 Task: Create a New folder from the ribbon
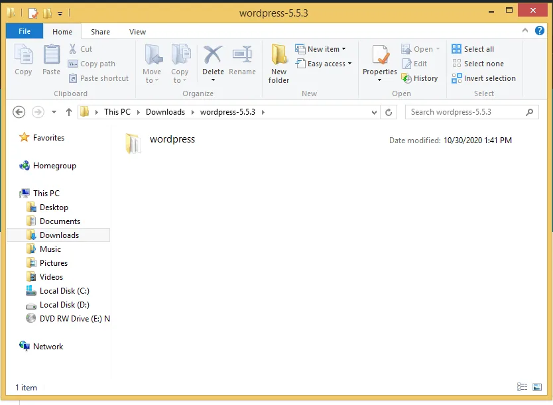tap(278, 64)
